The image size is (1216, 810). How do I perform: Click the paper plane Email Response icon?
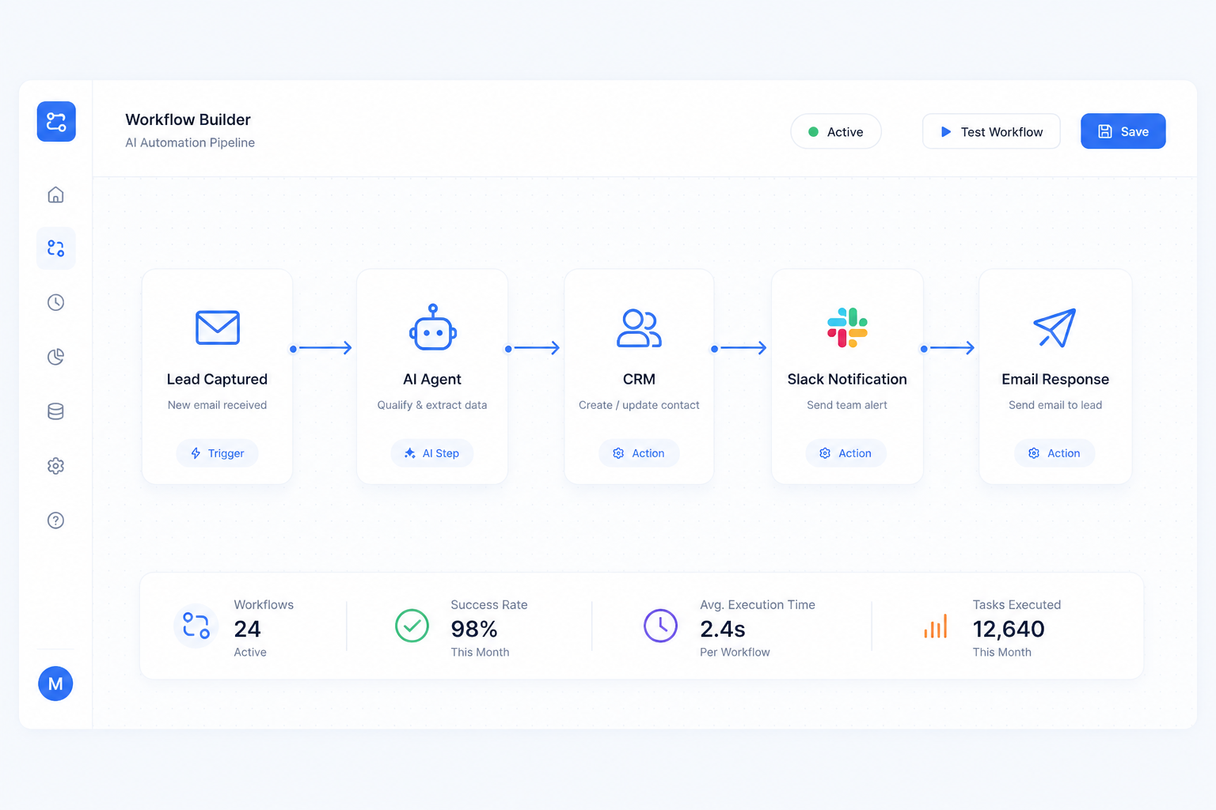pos(1054,327)
